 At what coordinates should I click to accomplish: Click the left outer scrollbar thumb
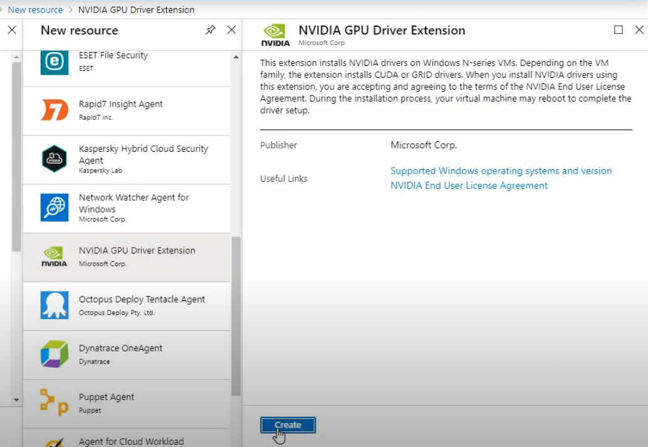[16, 157]
